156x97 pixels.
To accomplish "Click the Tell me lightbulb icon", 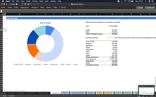I will pyautogui.click(x=59, y=8).
